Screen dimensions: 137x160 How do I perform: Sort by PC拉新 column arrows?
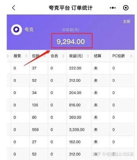pyautogui.click(x=131, y=56)
